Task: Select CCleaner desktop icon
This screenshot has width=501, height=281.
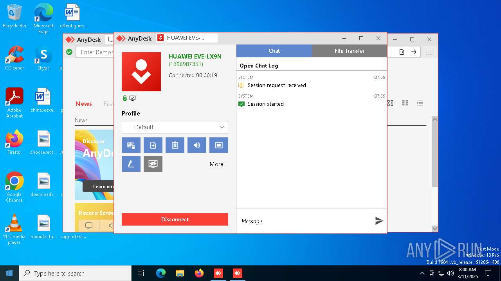Action: 14,58
